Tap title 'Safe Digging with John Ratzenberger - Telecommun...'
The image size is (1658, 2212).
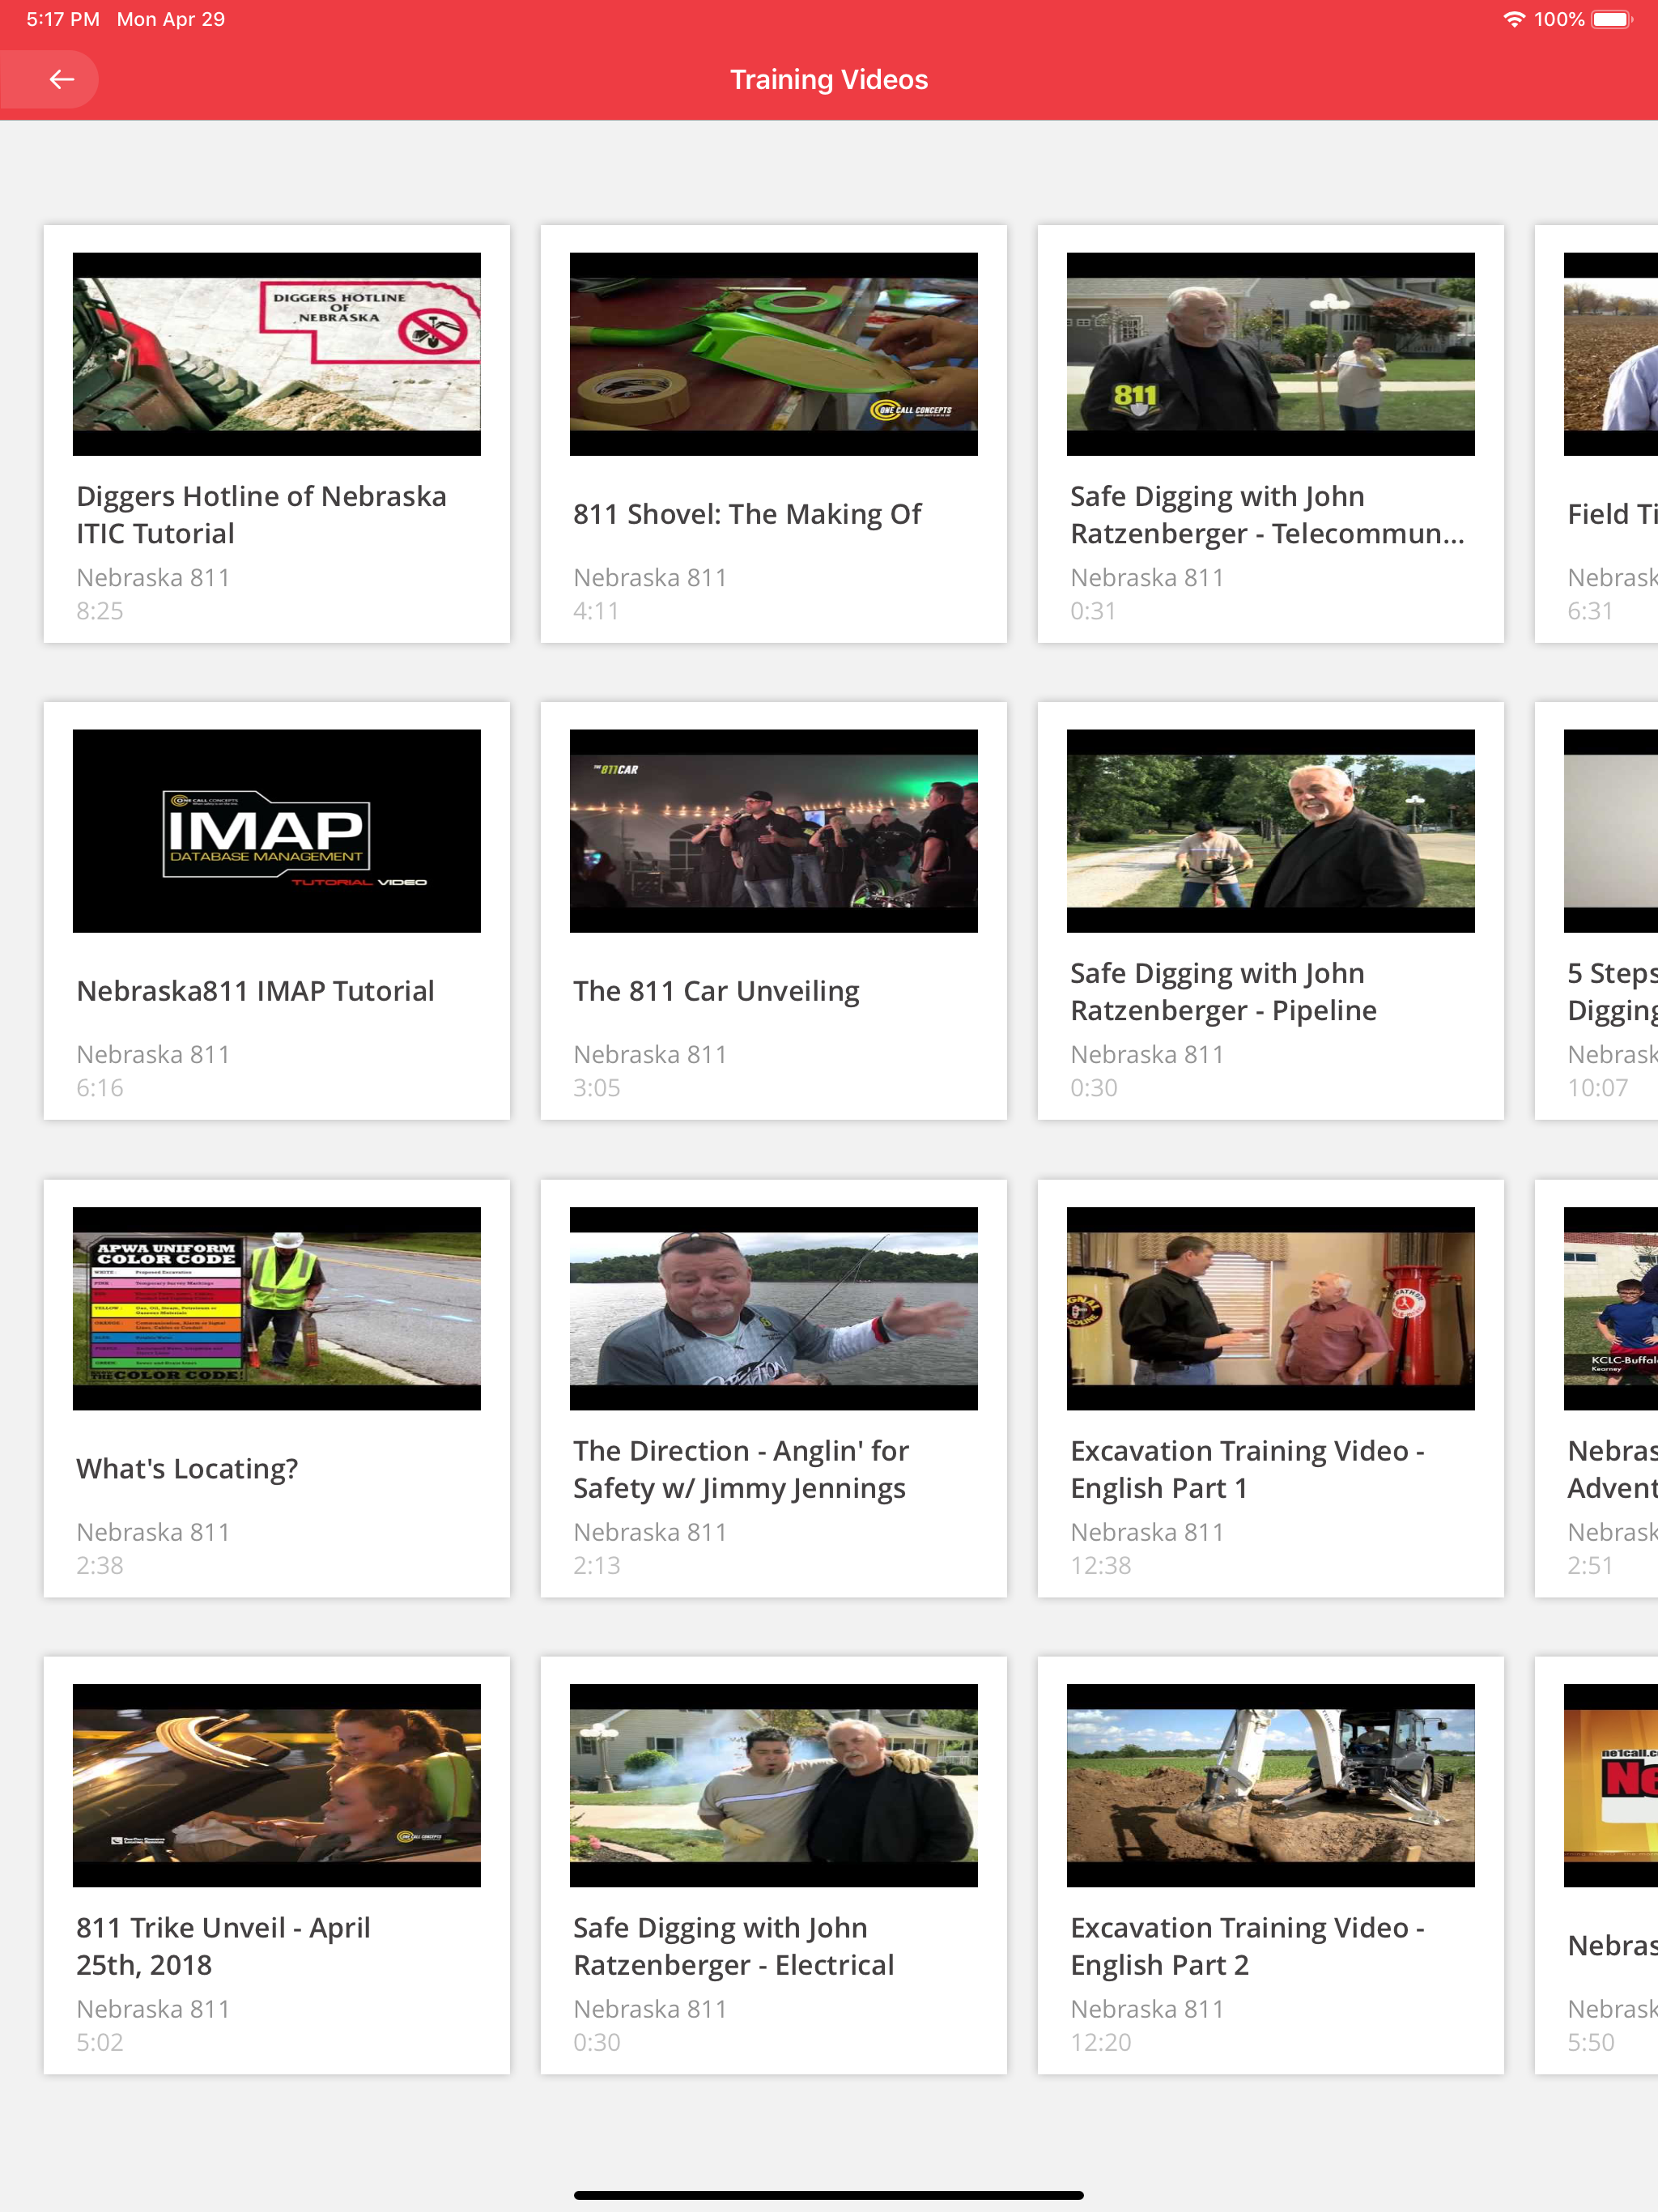1267,515
